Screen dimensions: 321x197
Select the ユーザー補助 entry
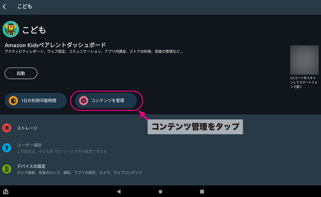tap(29, 145)
